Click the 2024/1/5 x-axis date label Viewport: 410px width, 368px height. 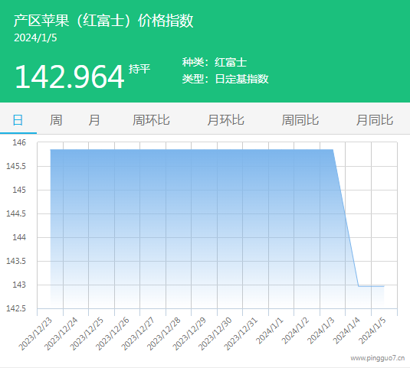point(372,331)
